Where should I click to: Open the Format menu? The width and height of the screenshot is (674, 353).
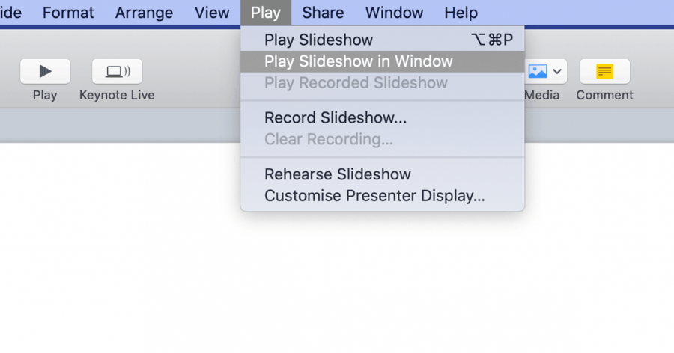(68, 13)
